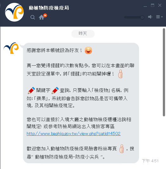Click the vertical chat scrollbar
Screen dimensions: 166x169
pyautogui.click(x=164, y=72)
